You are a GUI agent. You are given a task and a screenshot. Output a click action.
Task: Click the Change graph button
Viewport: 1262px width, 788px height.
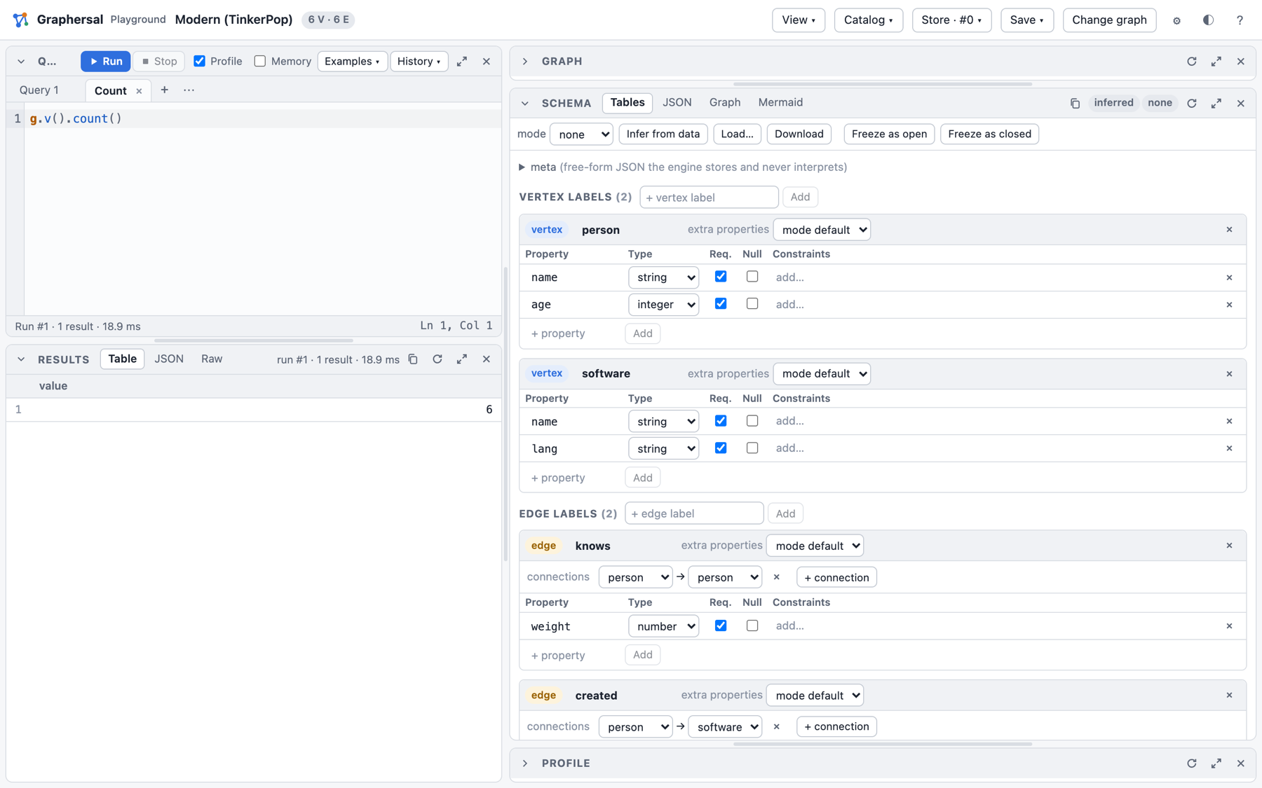[x=1109, y=20]
